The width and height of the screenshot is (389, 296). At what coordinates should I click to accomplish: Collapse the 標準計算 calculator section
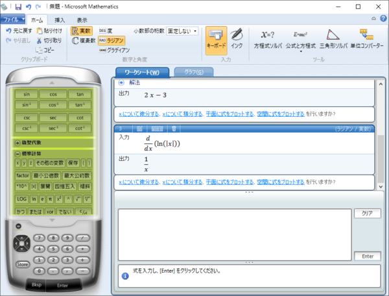[x=18, y=154]
